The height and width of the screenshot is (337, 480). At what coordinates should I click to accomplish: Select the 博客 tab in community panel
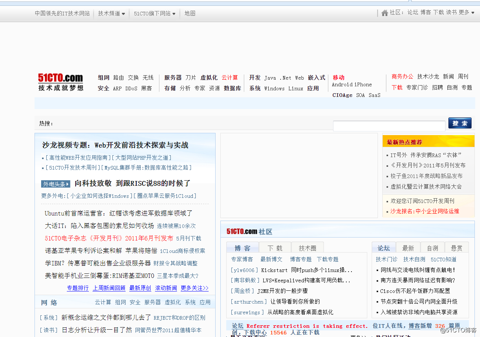[x=242, y=248]
